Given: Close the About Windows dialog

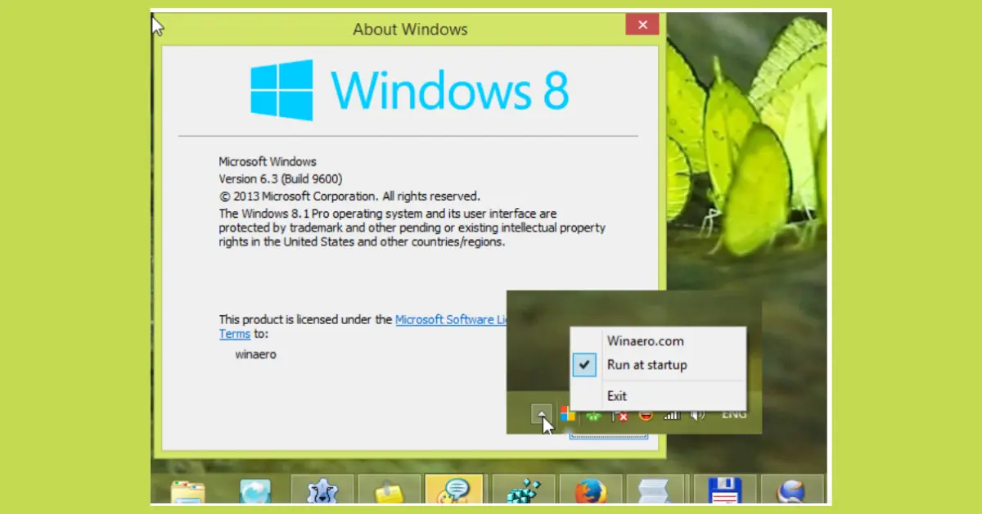Looking at the screenshot, I should [x=642, y=25].
